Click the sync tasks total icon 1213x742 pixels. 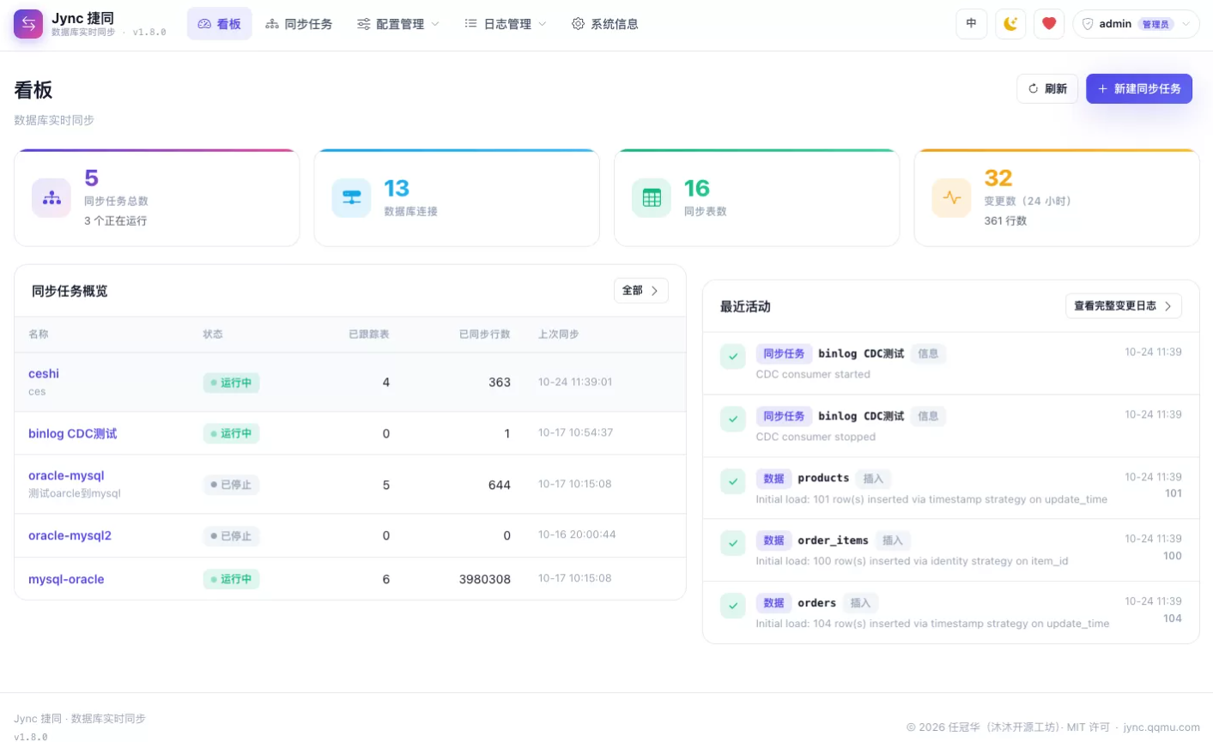(x=52, y=198)
